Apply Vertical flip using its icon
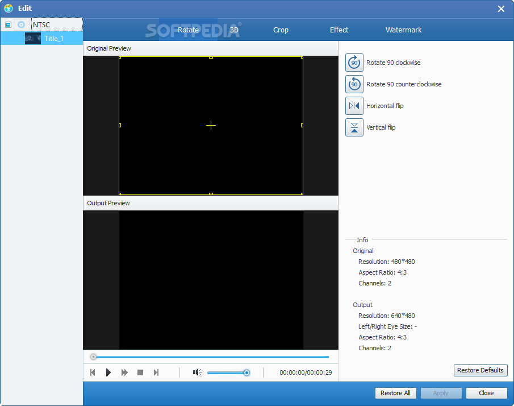The width and height of the screenshot is (514, 406). (x=354, y=127)
